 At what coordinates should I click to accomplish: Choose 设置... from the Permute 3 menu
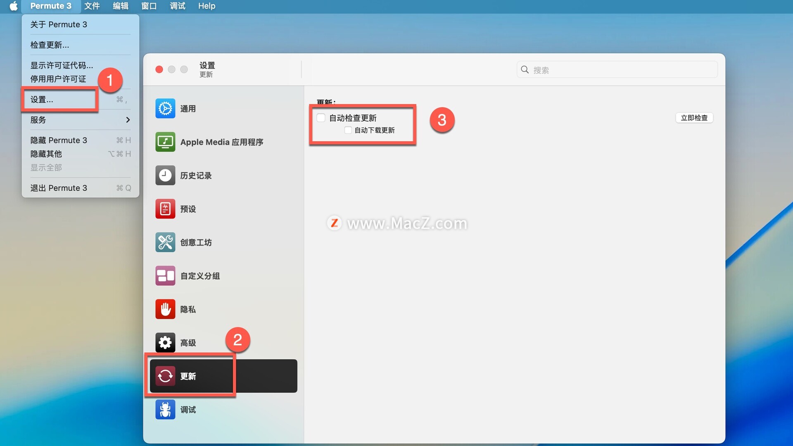point(42,100)
